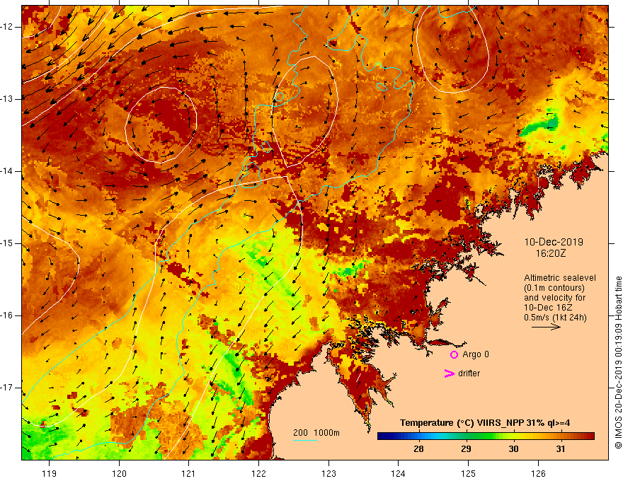The width and height of the screenshot is (623, 481).
Task: Click latitude axis label -16
Action: (x=7, y=315)
